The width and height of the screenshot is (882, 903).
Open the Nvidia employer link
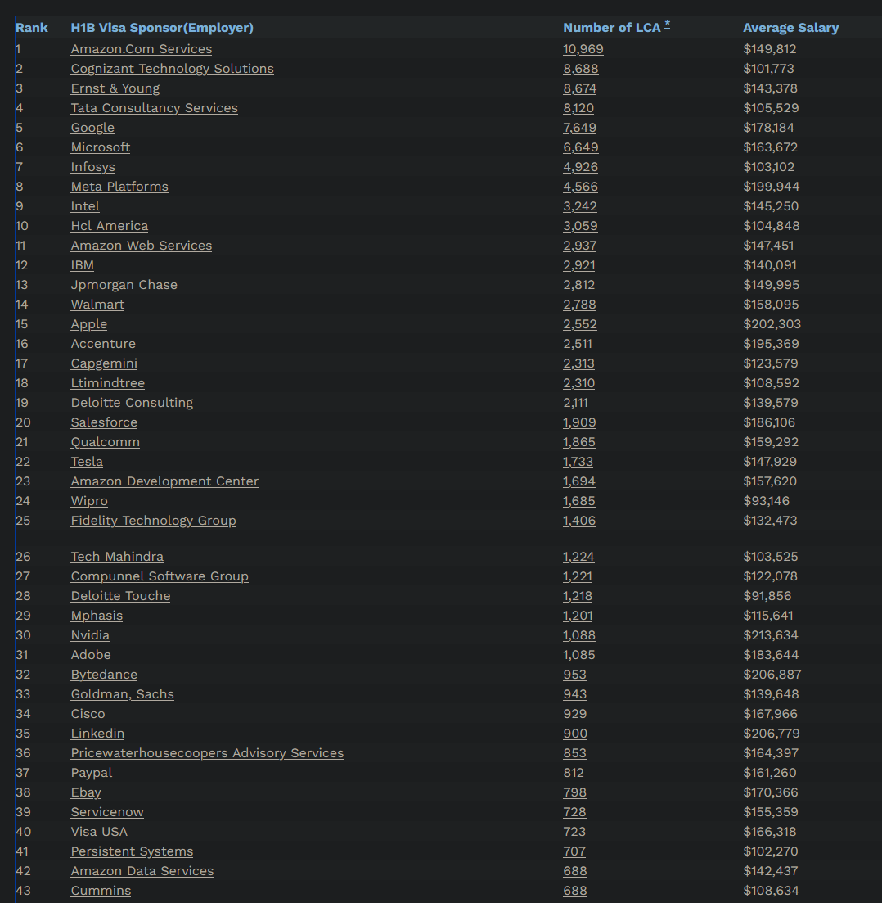pos(90,635)
